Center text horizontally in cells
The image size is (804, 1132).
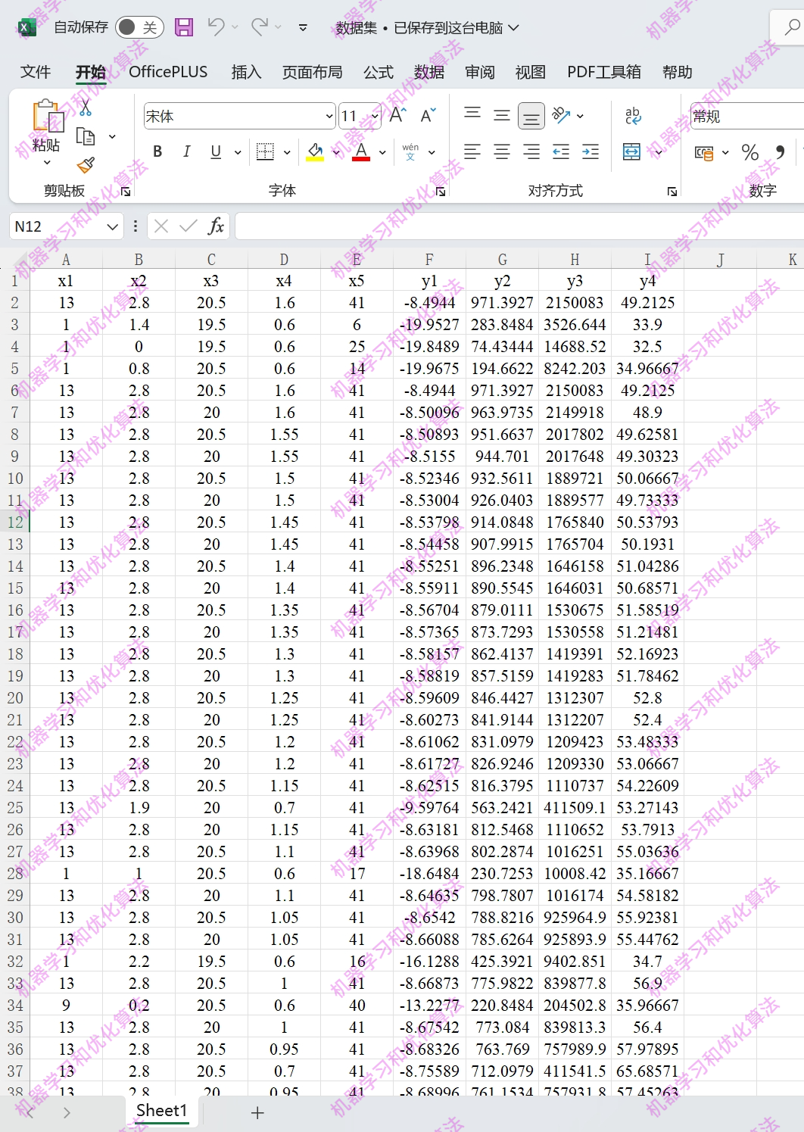tap(502, 151)
